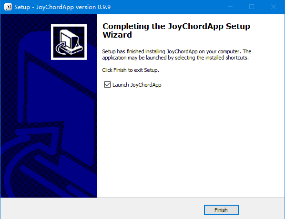
Task: Close the Setup wizard window
Action: [274, 7]
